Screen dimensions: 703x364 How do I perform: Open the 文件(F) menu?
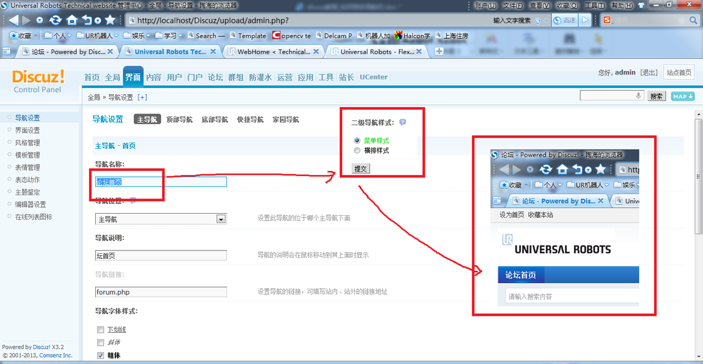(x=512, y=5)
